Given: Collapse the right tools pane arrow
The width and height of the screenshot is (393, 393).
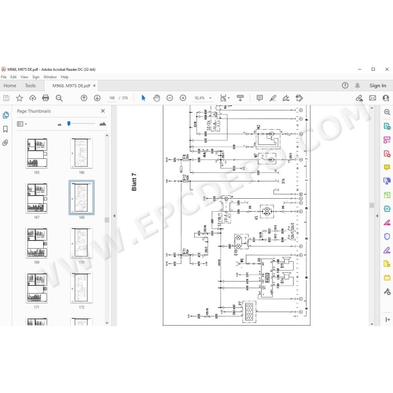Looking at the screenshot, I should (x=377, y=216).
